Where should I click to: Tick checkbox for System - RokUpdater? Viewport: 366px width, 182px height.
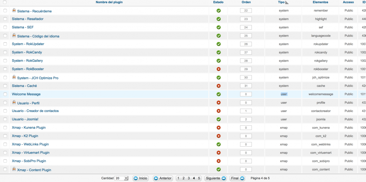[x=5, y=44]
